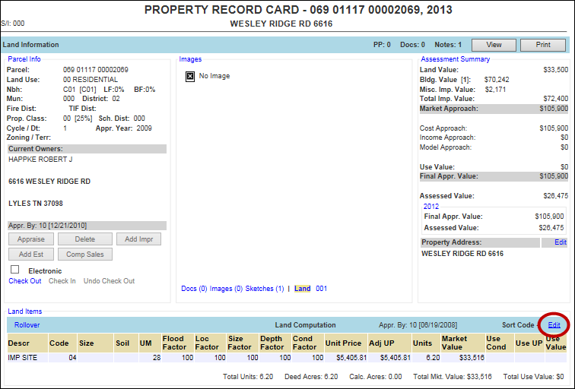575x389 pixels.
Task: Click the Check In link
Action: click(x=62, y=281)
